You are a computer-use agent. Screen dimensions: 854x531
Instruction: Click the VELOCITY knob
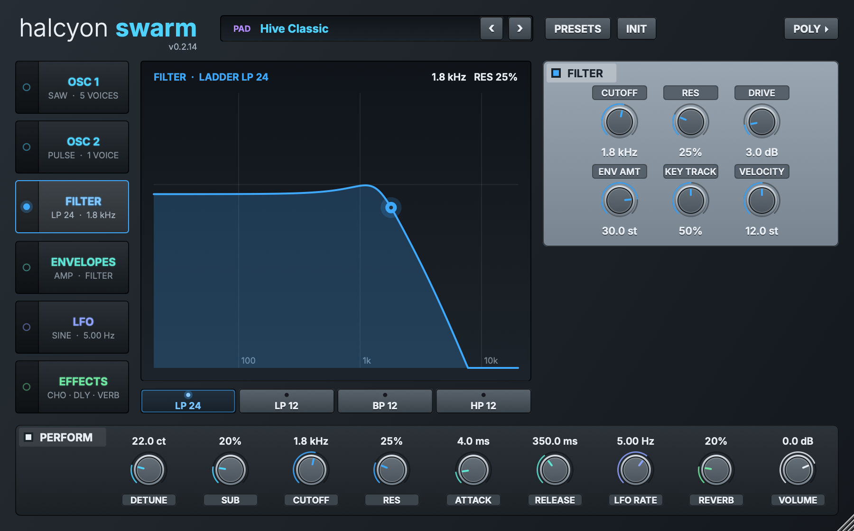[762, 201]
